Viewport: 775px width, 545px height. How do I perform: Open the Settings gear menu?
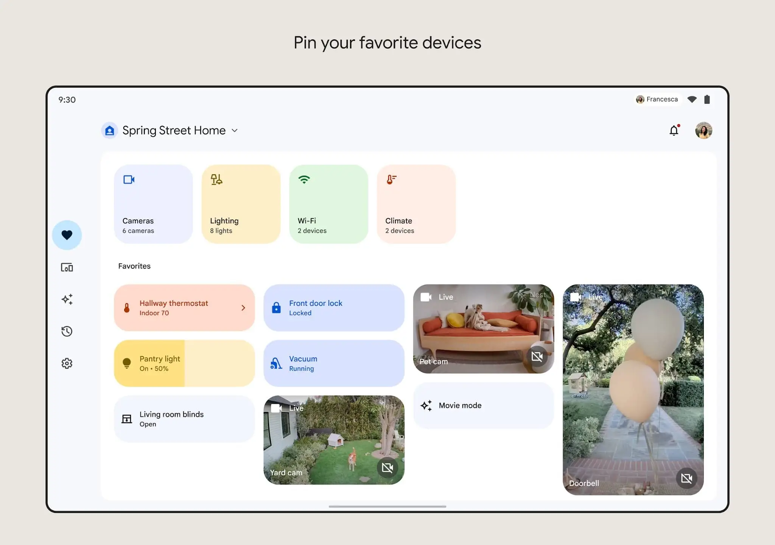tap(67, 363)
